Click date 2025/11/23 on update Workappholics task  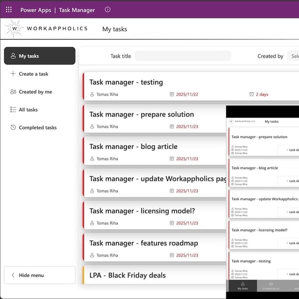(187, 191)
